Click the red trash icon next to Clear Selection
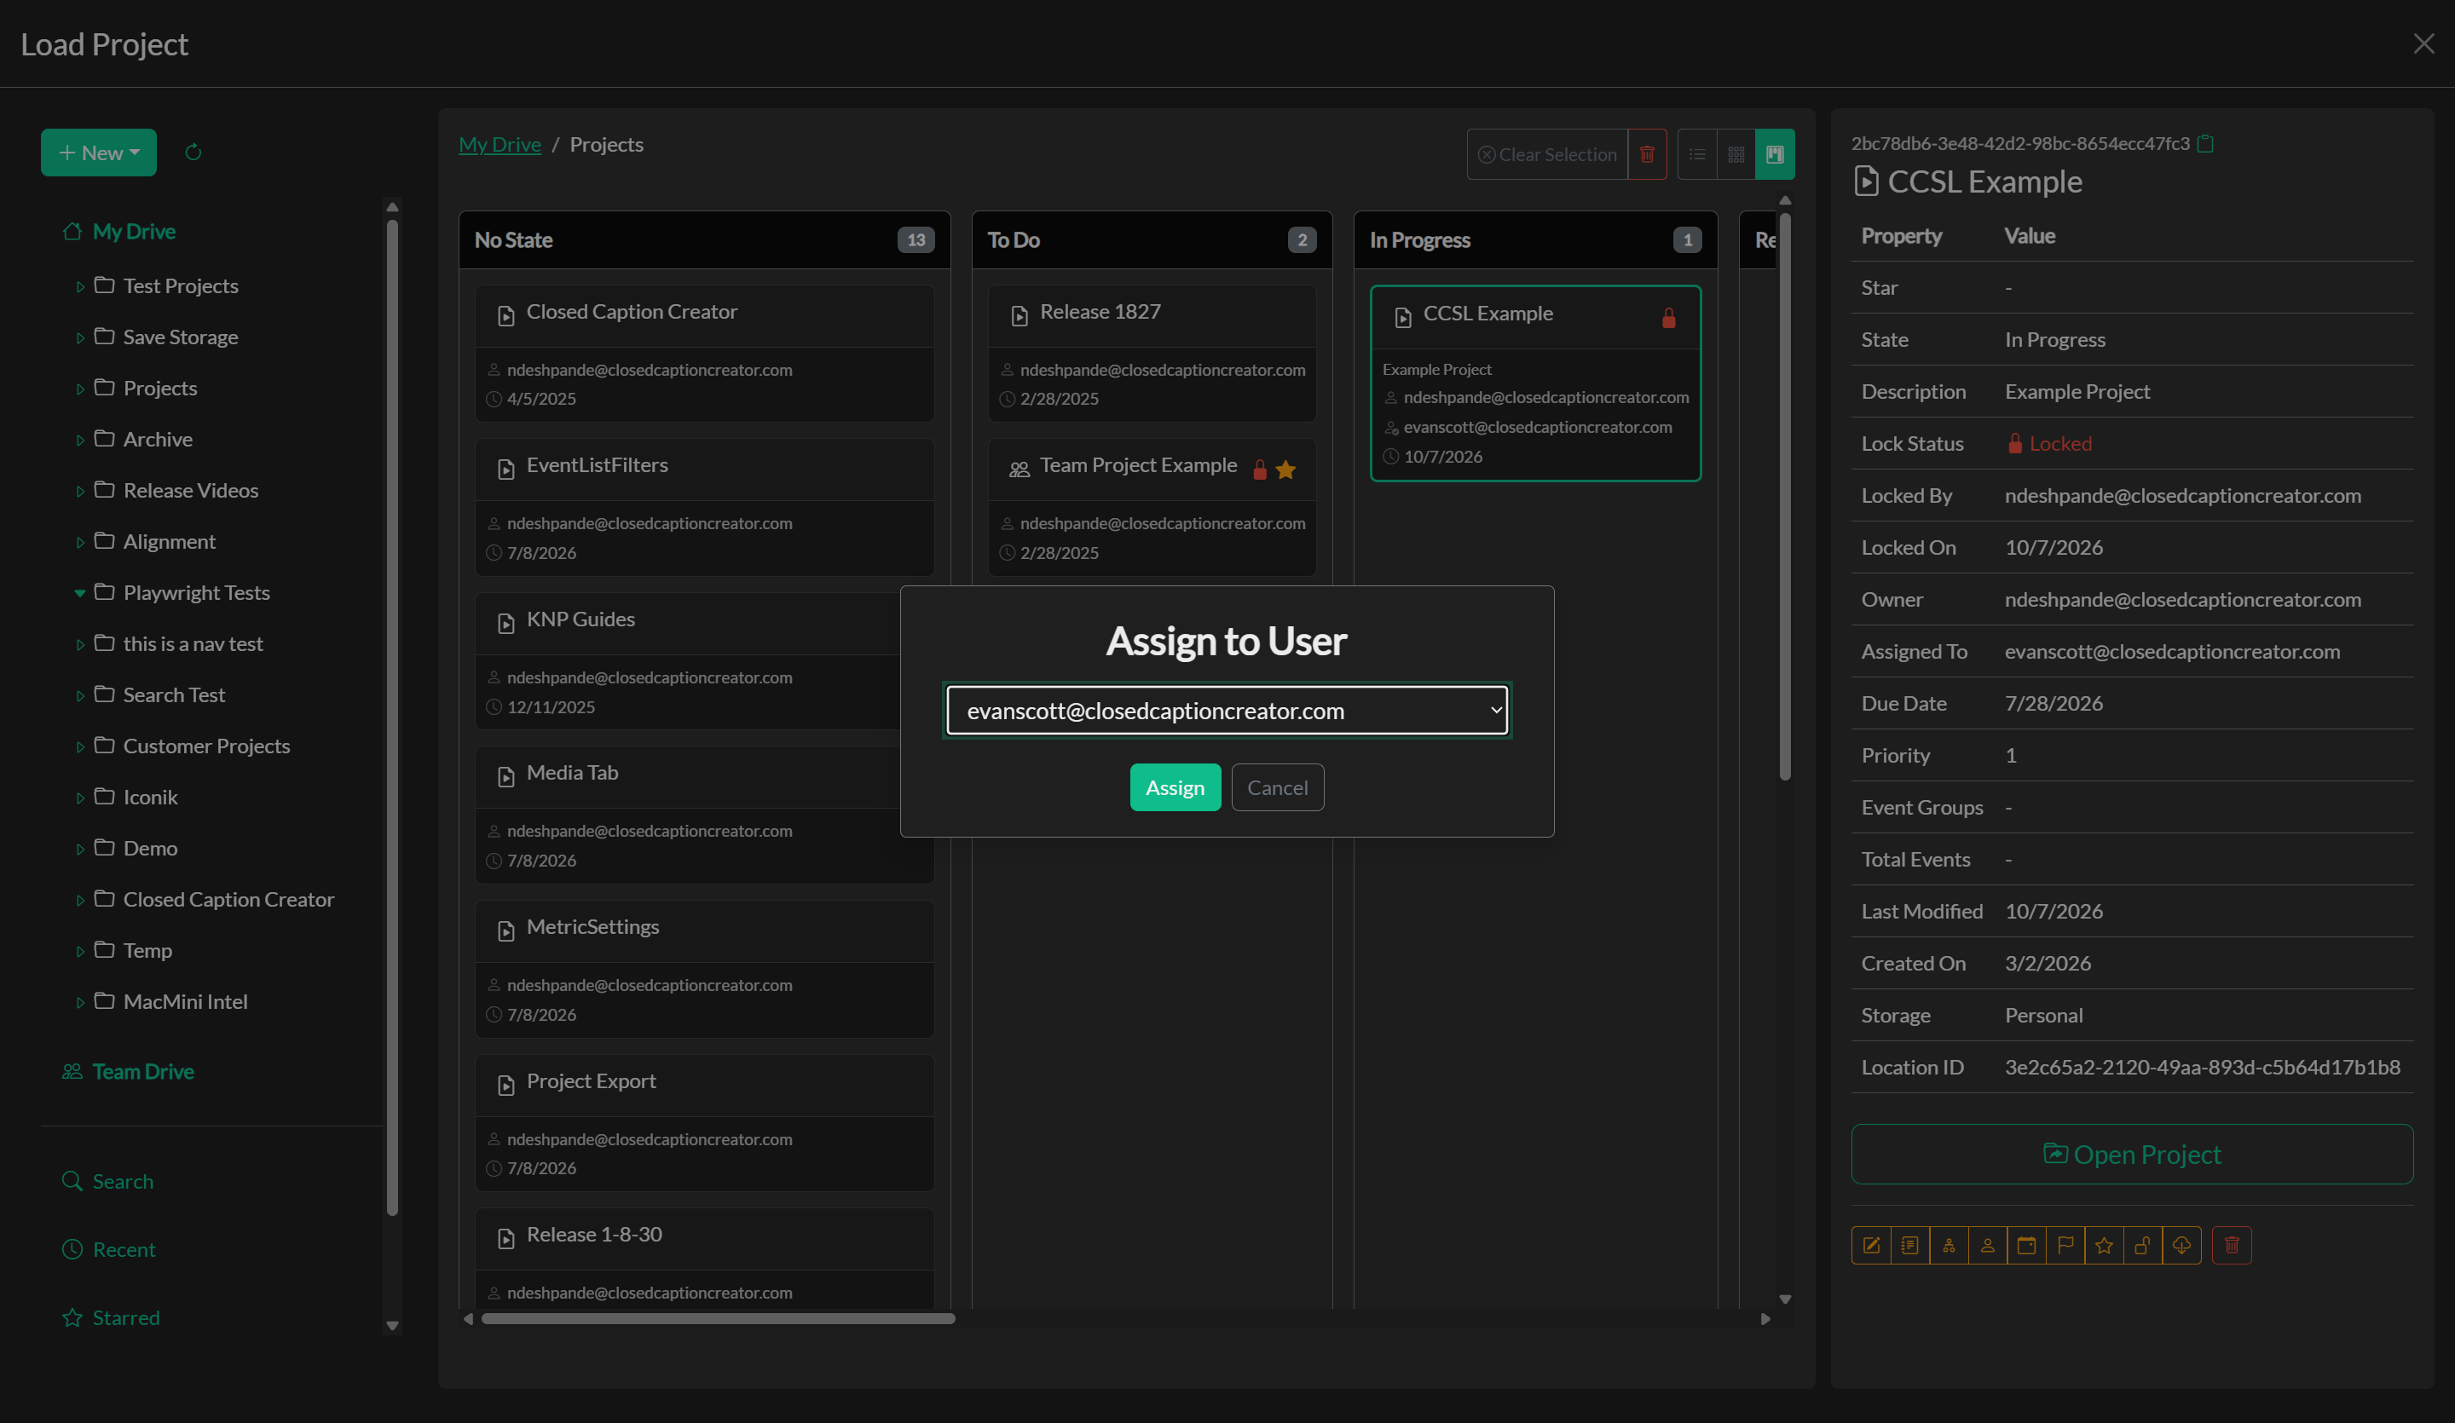 [x=1648, y=154]
